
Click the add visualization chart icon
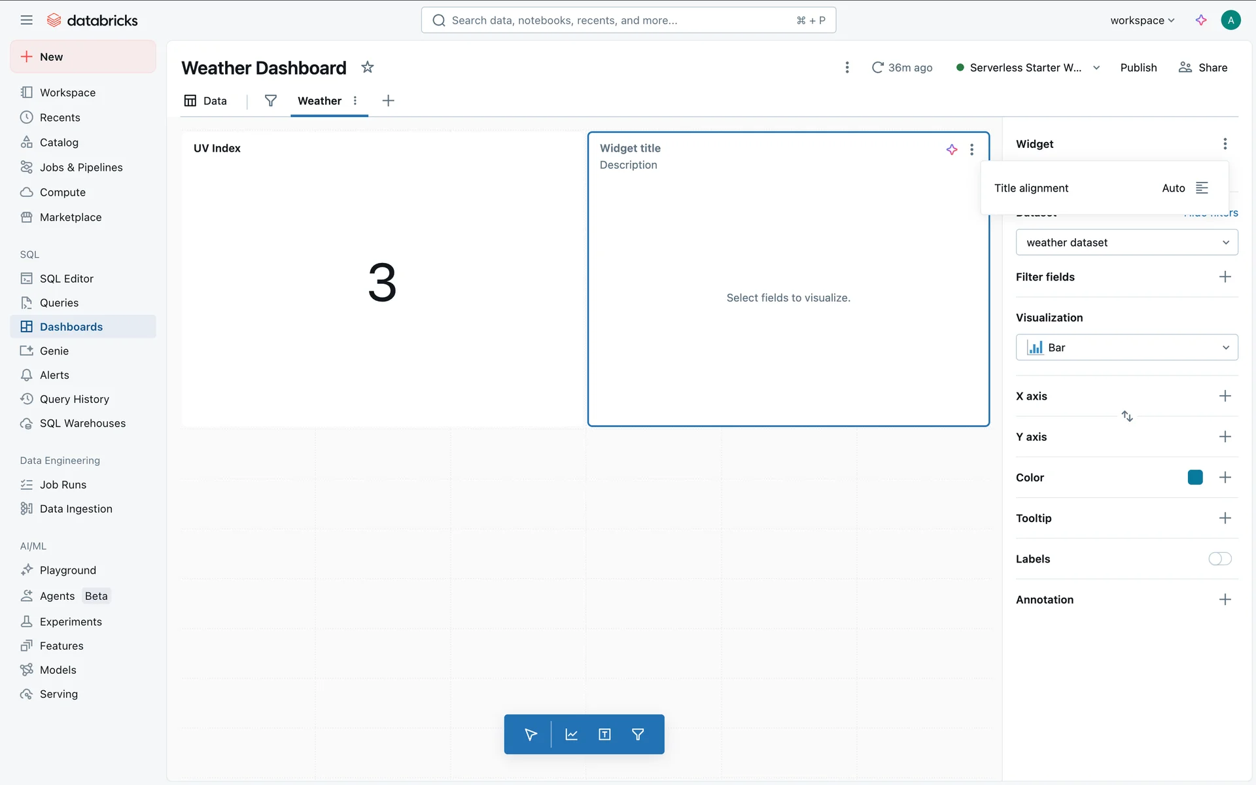(571, 734)
